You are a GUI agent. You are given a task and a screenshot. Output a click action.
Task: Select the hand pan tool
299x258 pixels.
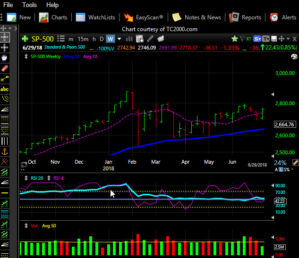(x=5, y=58)
